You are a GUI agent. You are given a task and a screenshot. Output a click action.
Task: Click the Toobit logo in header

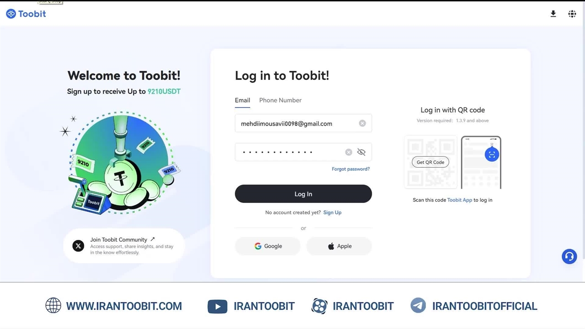tap(26, 14)
